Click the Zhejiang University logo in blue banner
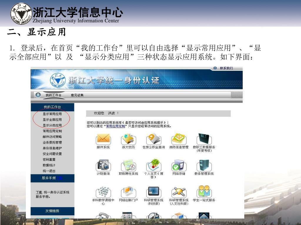This screenshot has height=225, width=301. [x=58, y=80]
